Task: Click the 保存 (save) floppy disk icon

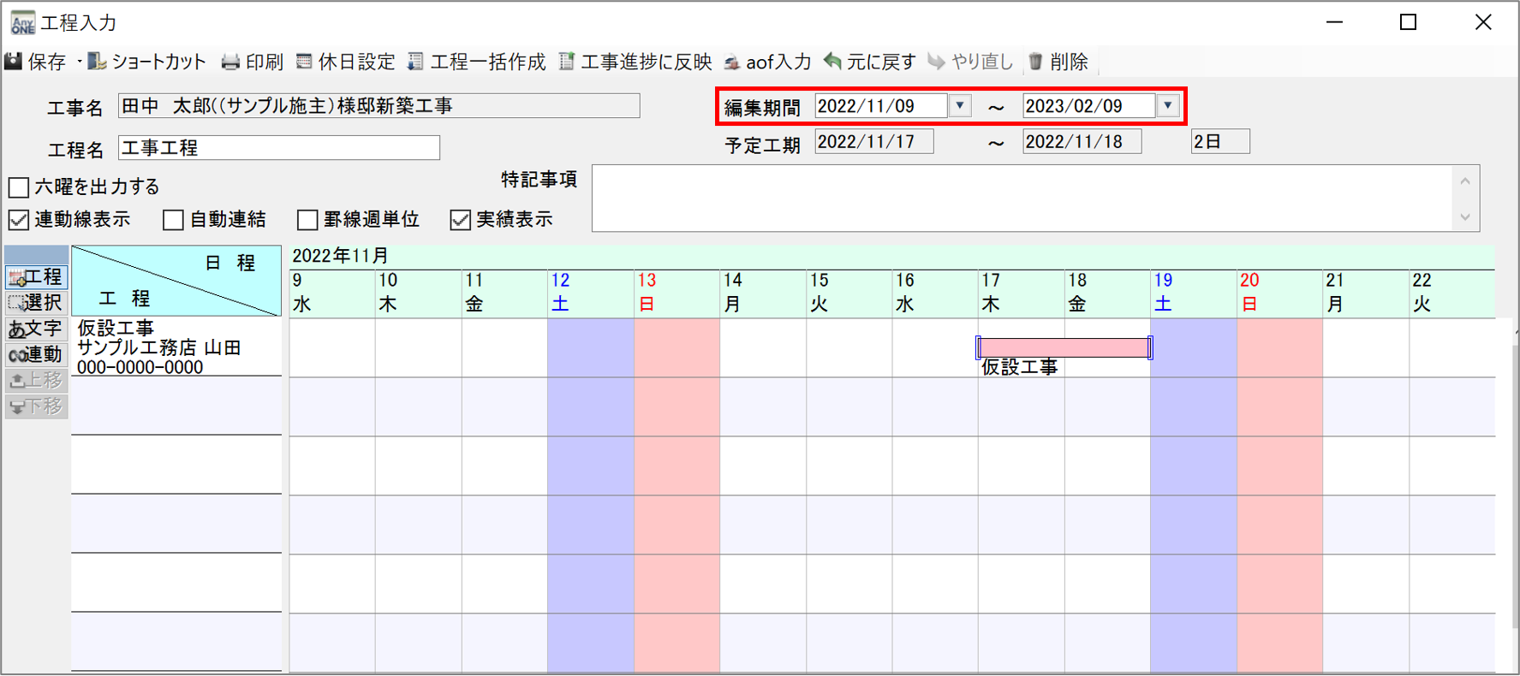Action: 14,62
